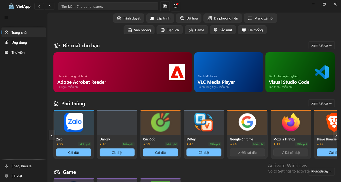The width and height of the screenshot is (341, 182).
Task: Click the Cốc Cốc app icon
Action: pos(161,122)
